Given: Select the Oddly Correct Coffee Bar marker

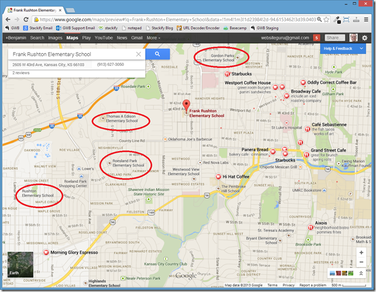Looking at the screenshot, I should click(303, 82).
